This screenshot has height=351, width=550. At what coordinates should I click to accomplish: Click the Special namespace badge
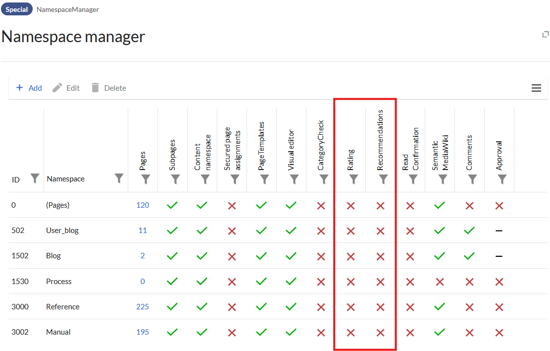(x=17, y=9)
